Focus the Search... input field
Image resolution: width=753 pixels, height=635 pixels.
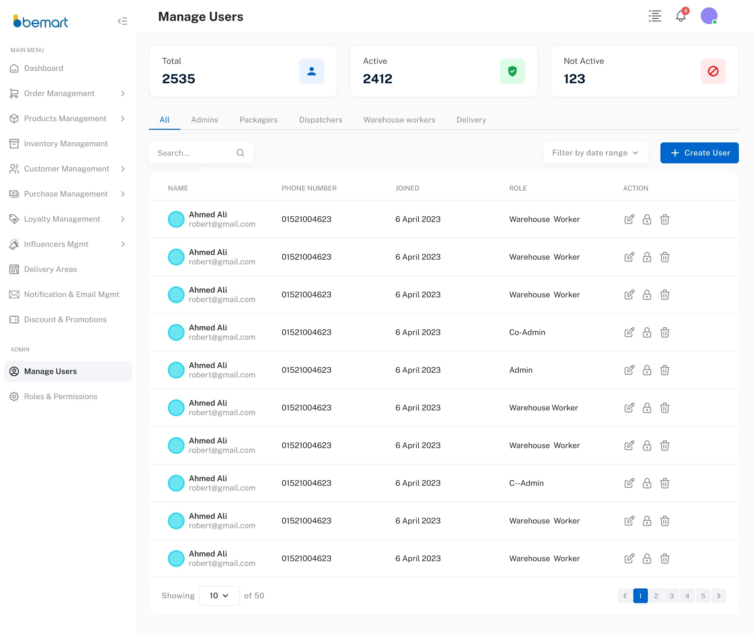click(201, 153)
